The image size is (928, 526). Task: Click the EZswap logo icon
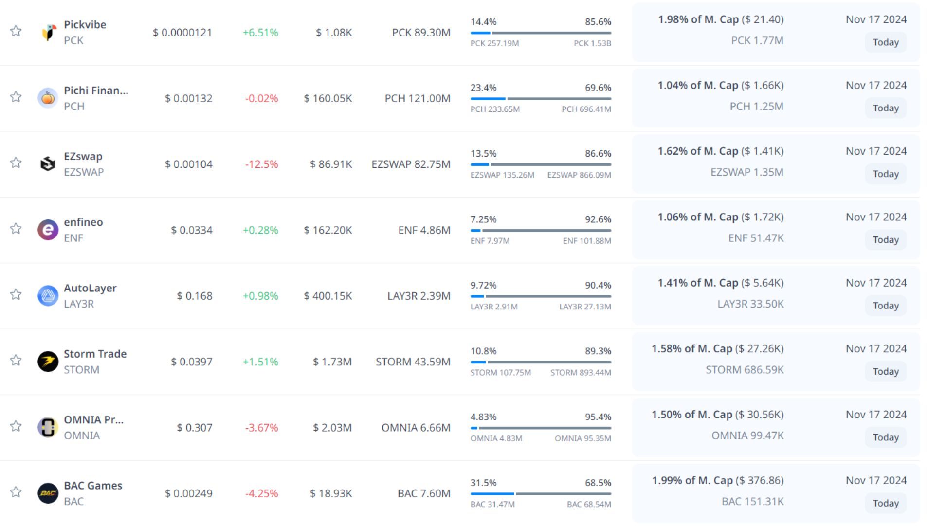[x=48, y=164]
